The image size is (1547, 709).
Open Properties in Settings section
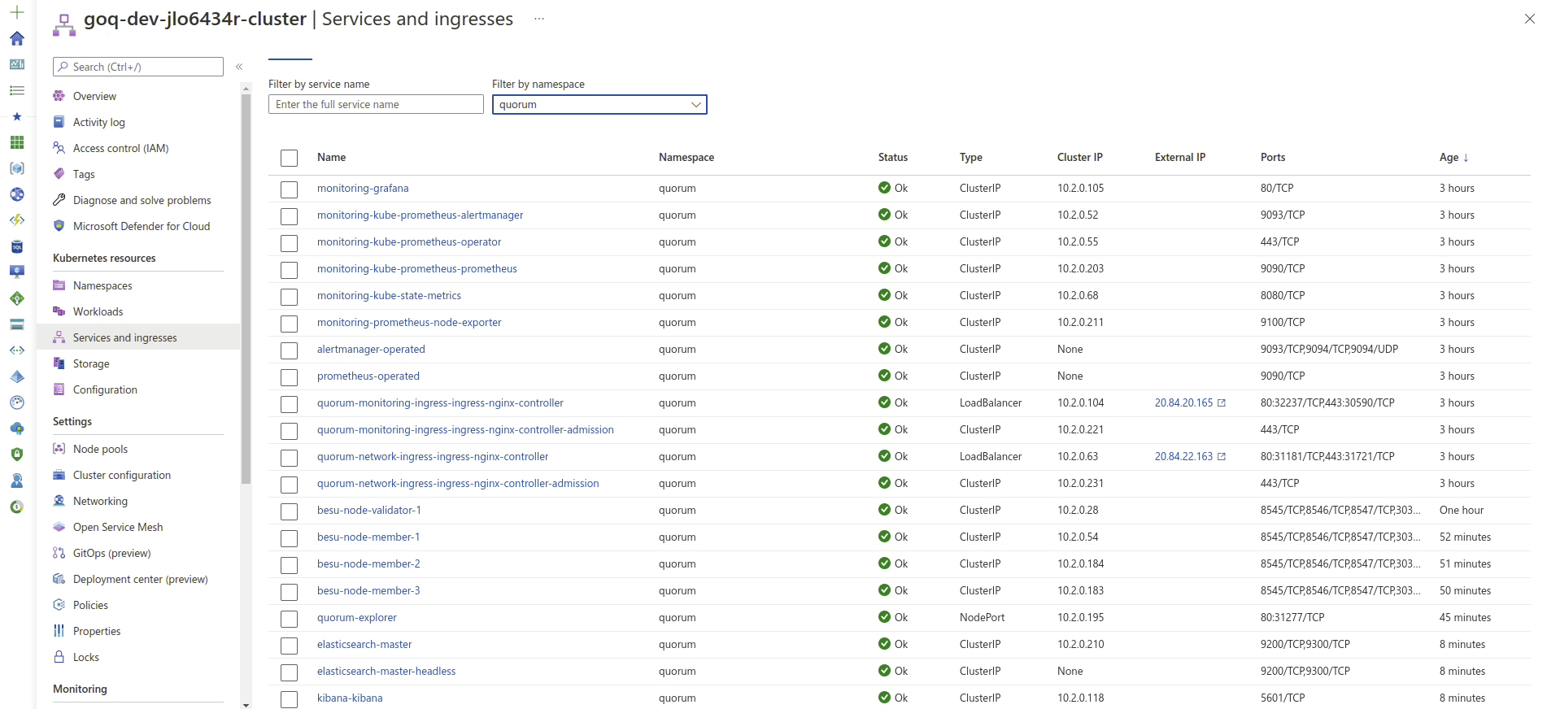tap(97, 631)
